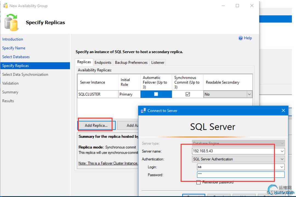Toggle Synchronous Commit checkbox for SQLCLUSTER
The height and width of the screenshot is (197, 296).
pos(188,94)
